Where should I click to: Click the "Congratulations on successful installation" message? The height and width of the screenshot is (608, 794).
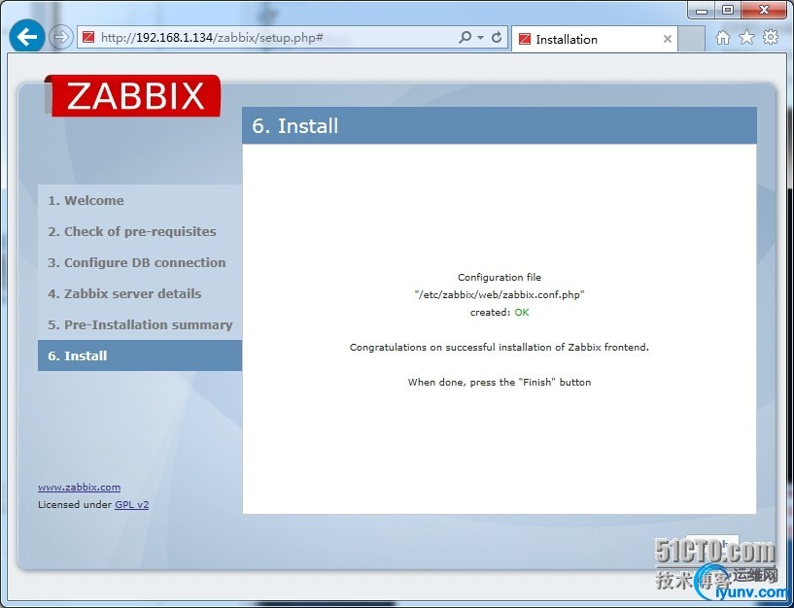(500, 348)
